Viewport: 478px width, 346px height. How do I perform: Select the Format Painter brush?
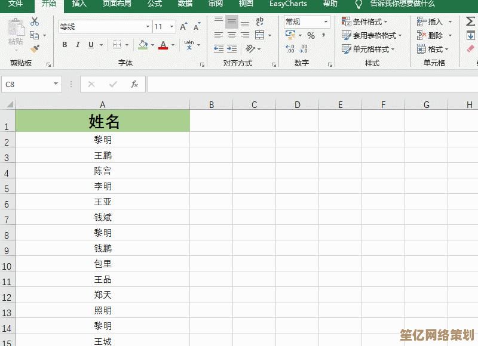(x=35, y=49)
